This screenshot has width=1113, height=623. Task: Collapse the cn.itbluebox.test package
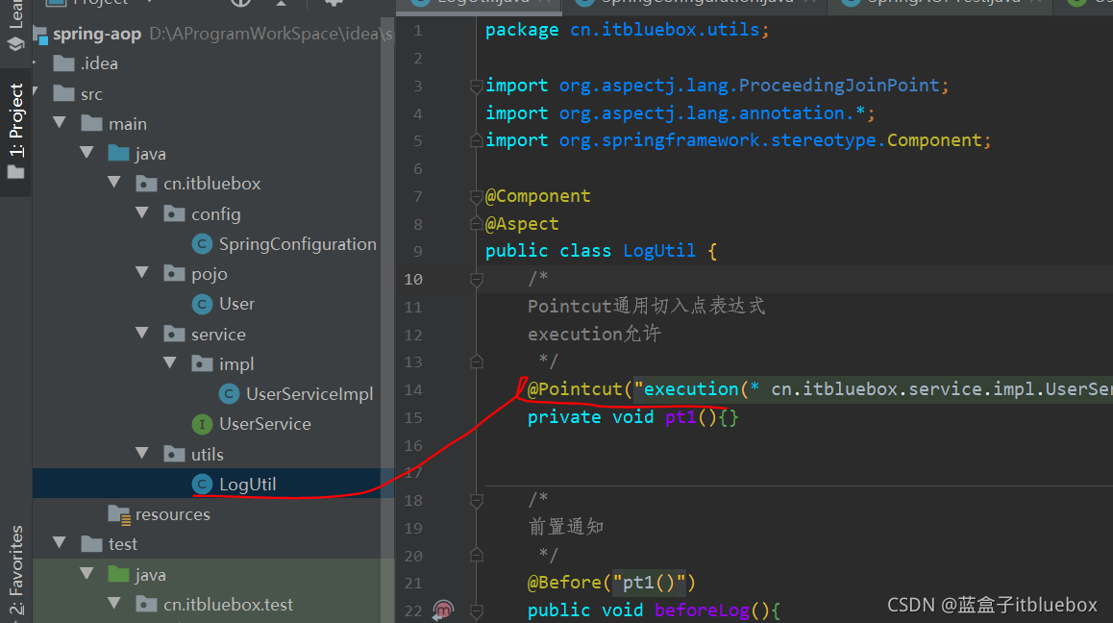pos(114,603)
